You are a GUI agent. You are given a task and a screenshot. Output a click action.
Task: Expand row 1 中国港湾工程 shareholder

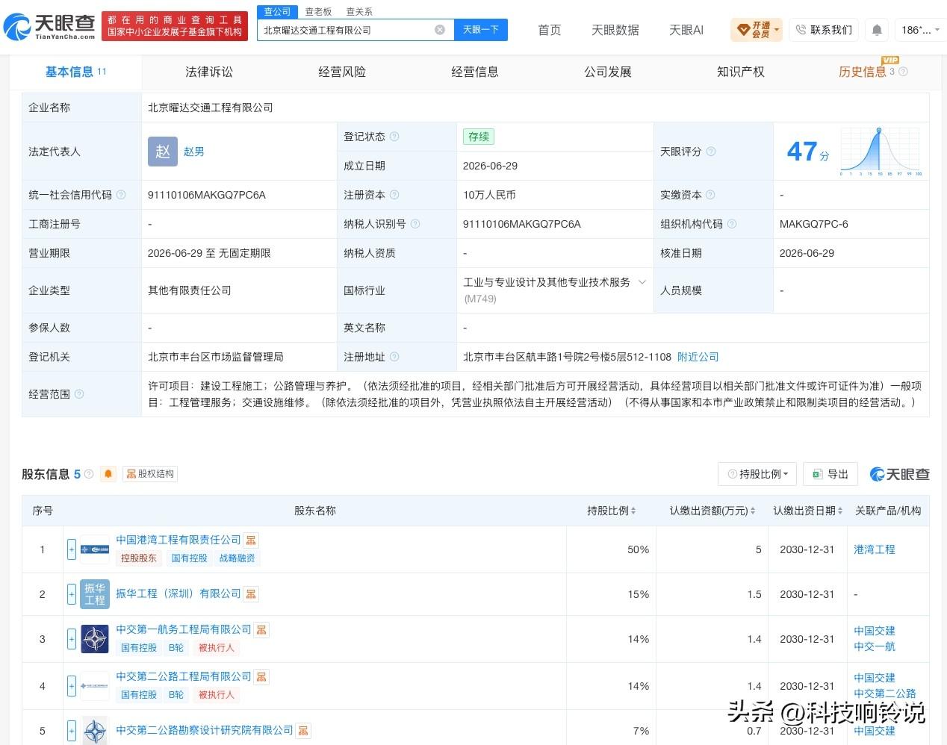click(x=72, y=549)
